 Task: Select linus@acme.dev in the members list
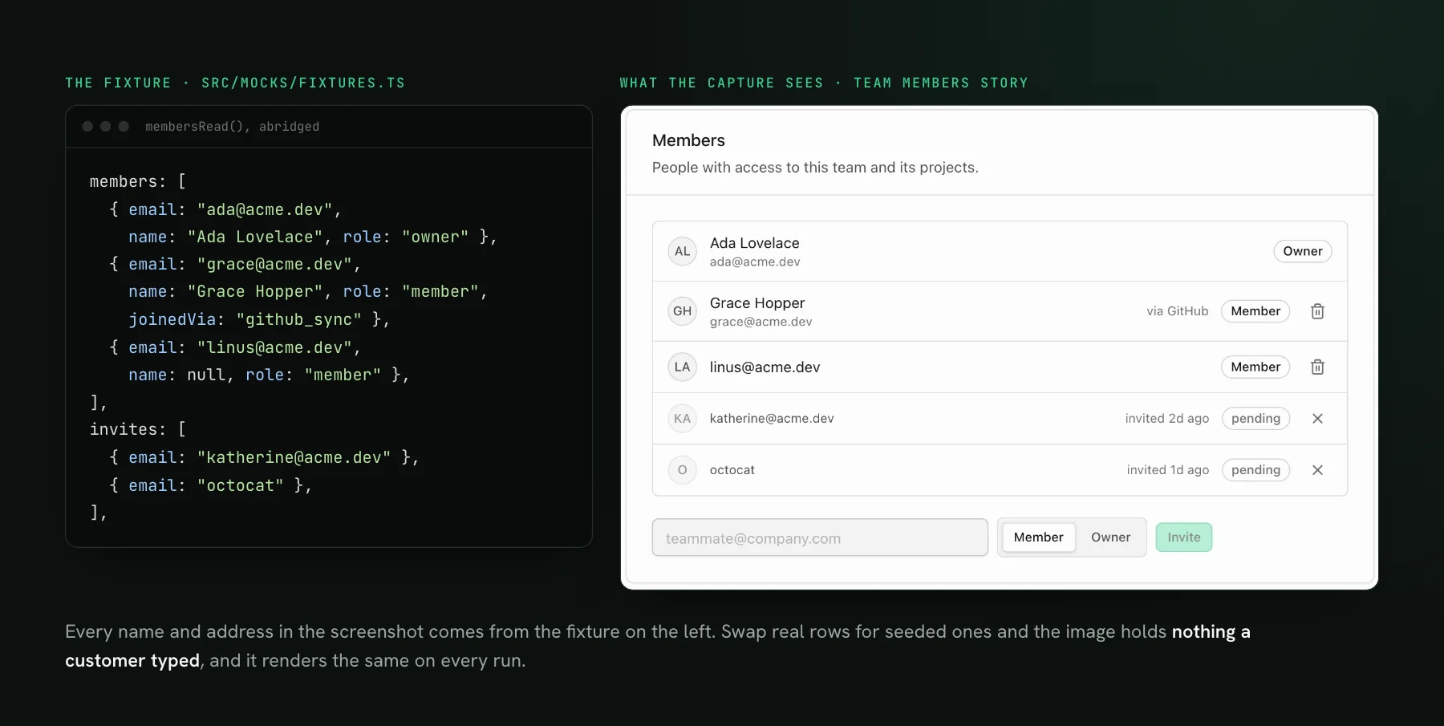[x=765, y=367]
